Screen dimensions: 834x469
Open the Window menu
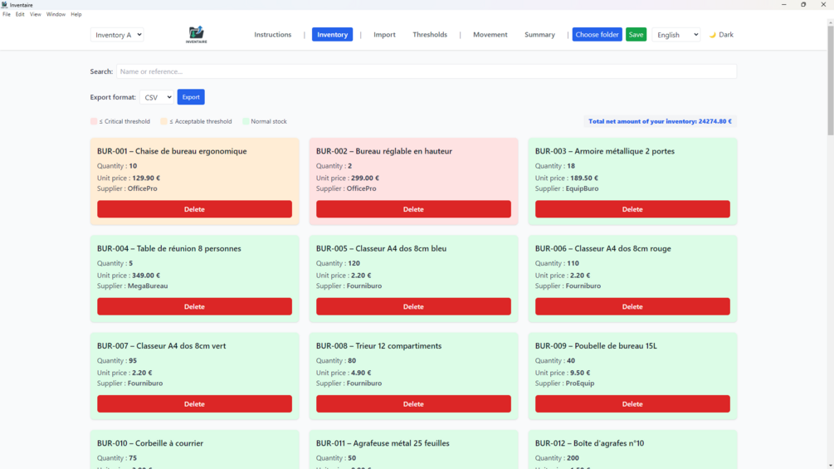56,14
